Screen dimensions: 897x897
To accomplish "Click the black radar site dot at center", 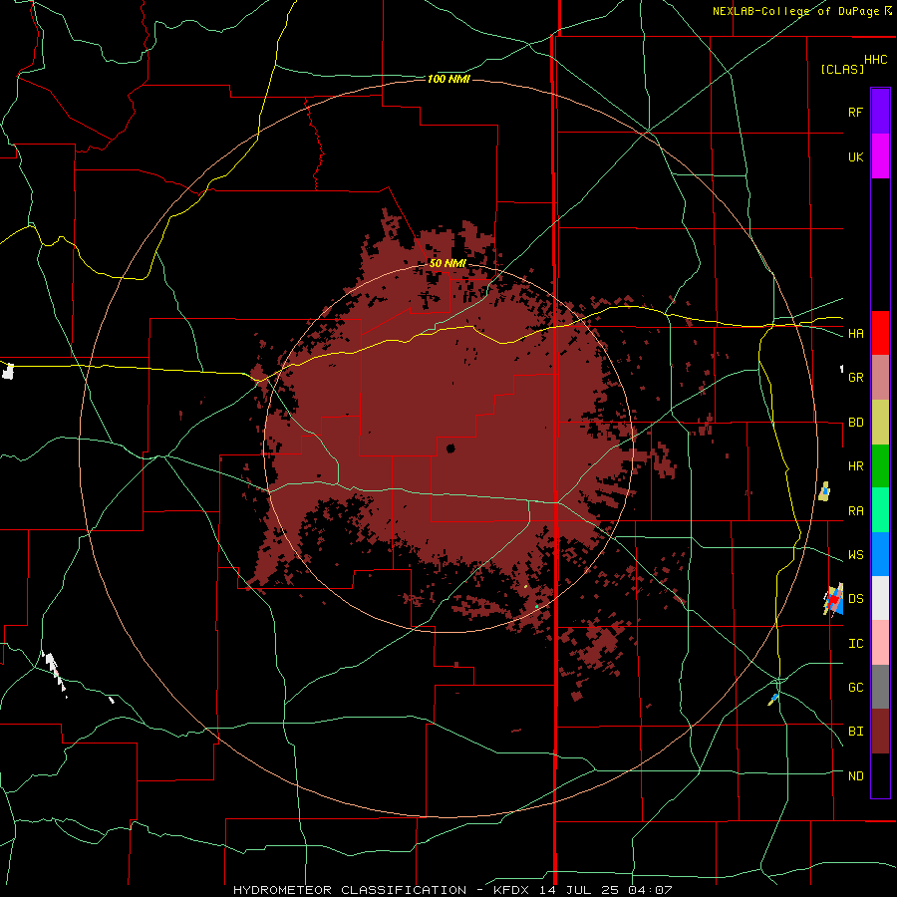I will click(x=450, y=448).
